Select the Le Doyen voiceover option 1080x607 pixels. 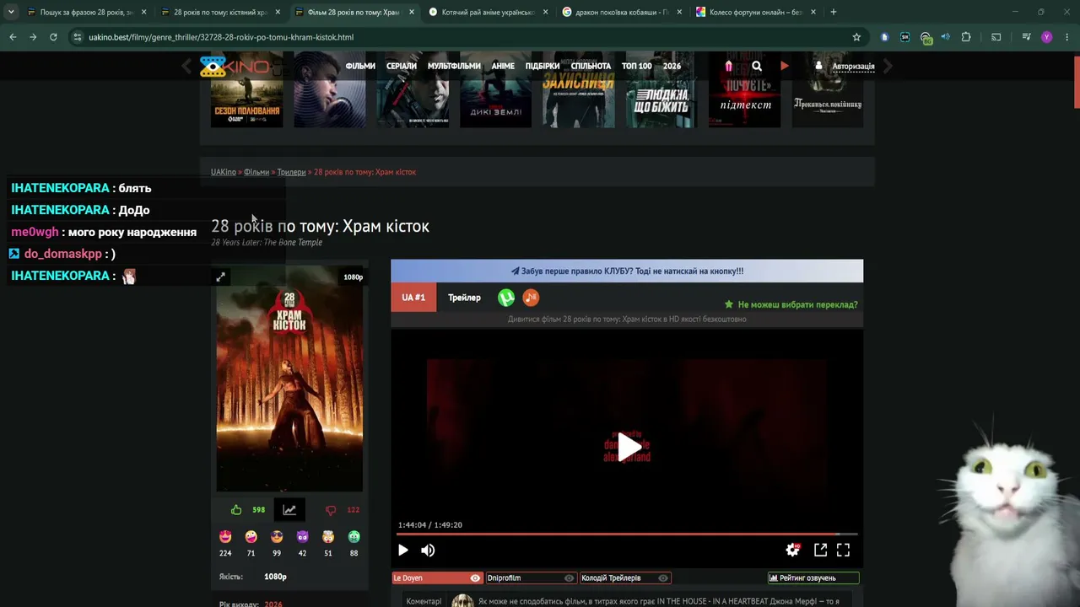437,578
